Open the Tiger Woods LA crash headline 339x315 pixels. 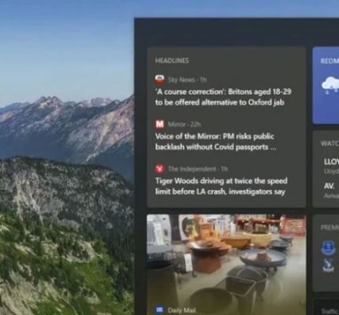click(222, 186)
